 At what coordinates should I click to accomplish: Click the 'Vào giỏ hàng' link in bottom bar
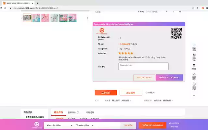coord(174,123)
